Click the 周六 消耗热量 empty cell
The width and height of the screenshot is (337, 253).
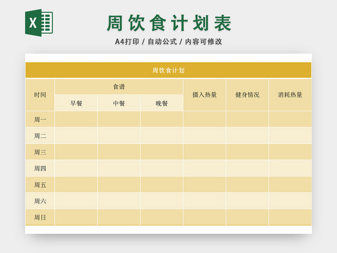(290, 201)
